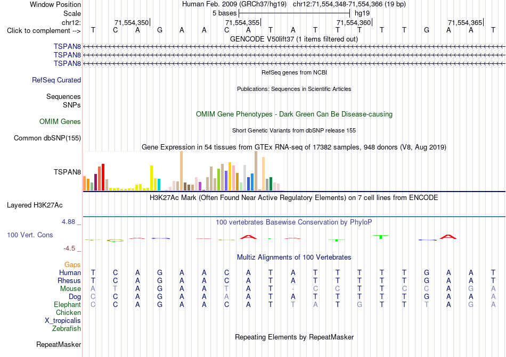Click the dark green bar in GTEx chart
This screenshot has width=506, height=357.
271,184
